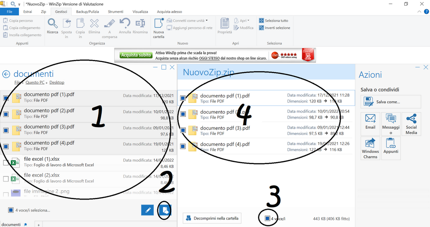Add new tab with plus button
430x227 pixels.
39,225
